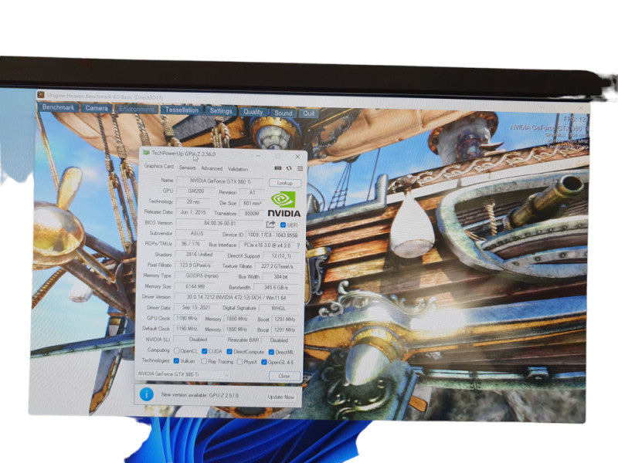Click the NVIDIA SLI value Disabled
618x463 pixels.
(x=198, y=339)
